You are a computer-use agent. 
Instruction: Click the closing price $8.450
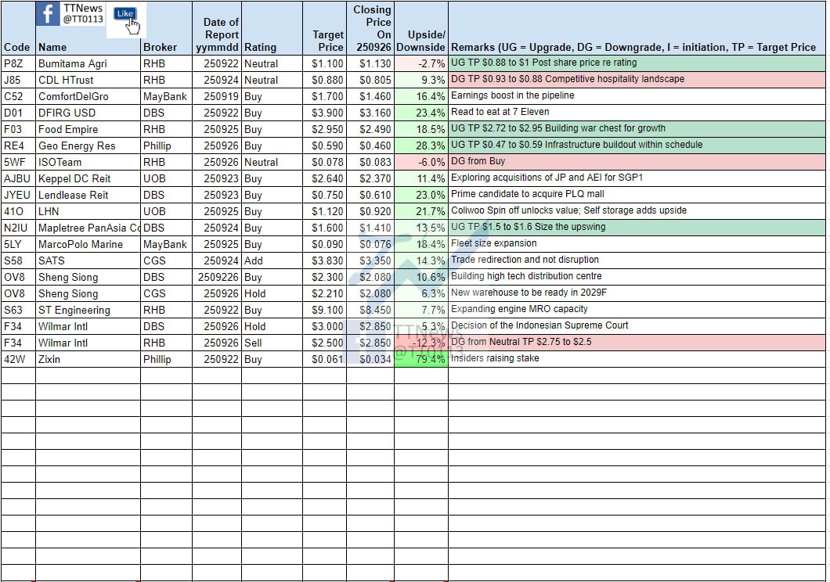[x=370, y=310]
